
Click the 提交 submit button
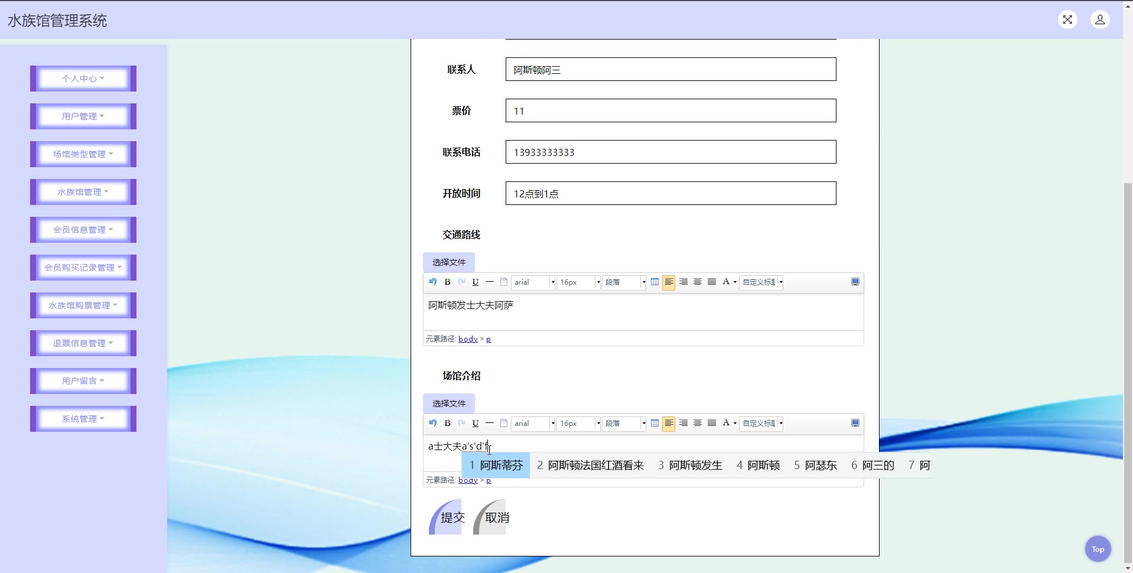tap(445, 517)
